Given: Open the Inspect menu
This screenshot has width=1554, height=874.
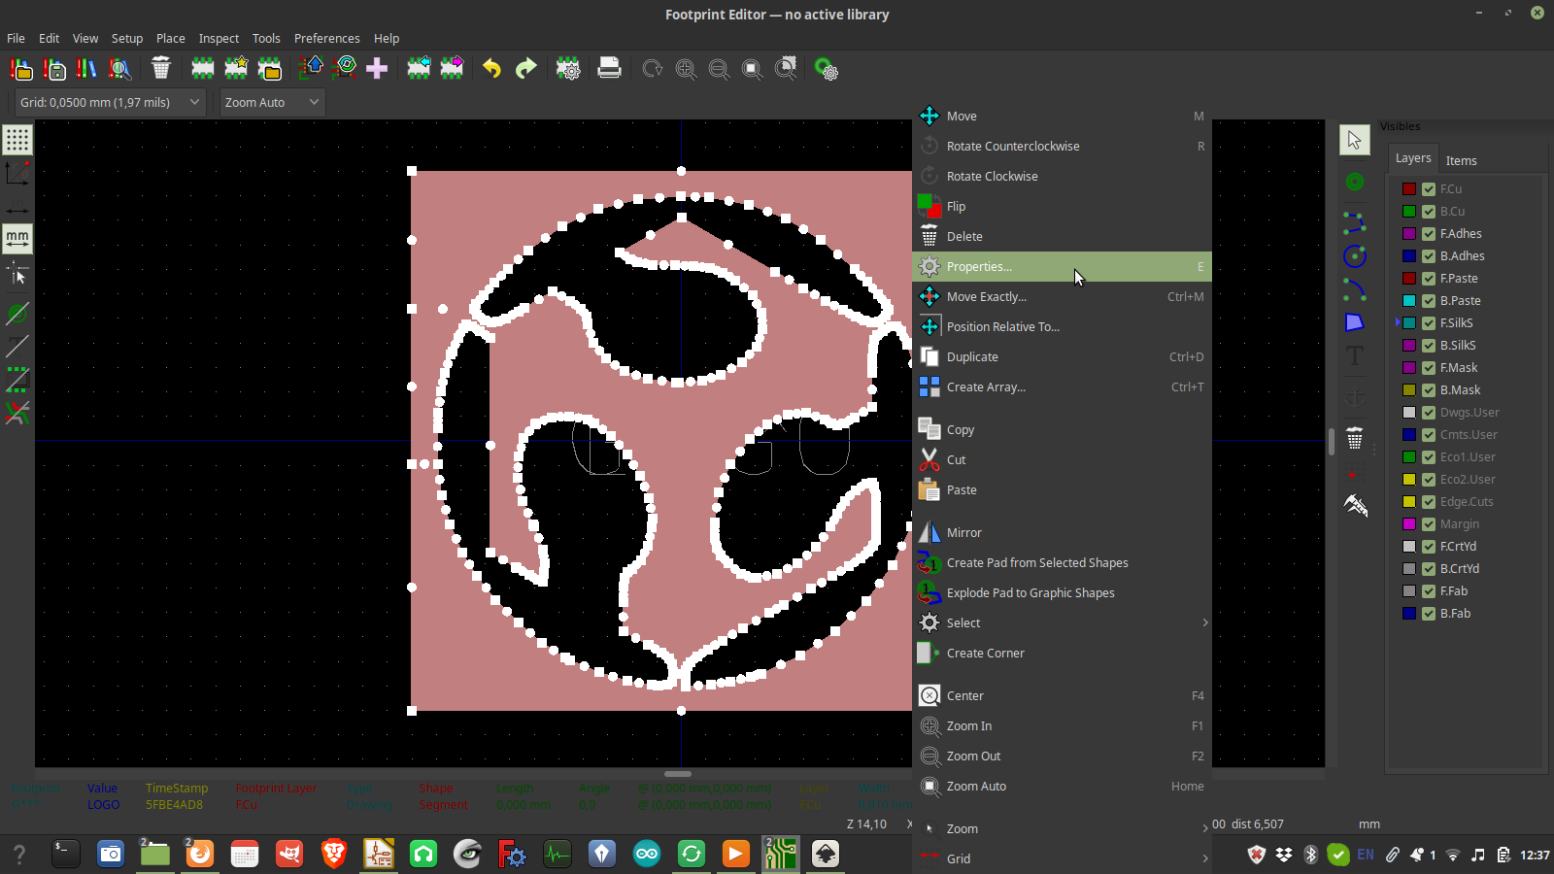Looking at the screenshot, I should [x=219, y=38].
